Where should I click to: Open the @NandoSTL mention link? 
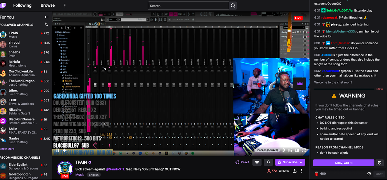coord(115,169)
